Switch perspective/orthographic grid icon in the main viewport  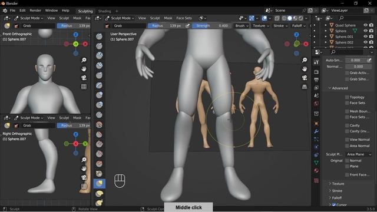[305, 87]
